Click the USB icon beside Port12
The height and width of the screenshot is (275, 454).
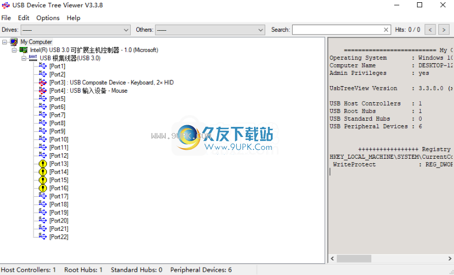coord(42,155)
